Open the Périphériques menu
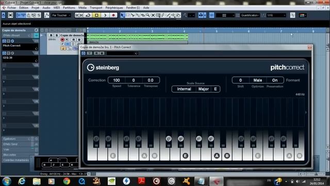 click(x=114, y=8)
